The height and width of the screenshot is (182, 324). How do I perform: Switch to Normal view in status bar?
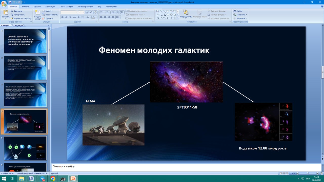pos(281,173)
